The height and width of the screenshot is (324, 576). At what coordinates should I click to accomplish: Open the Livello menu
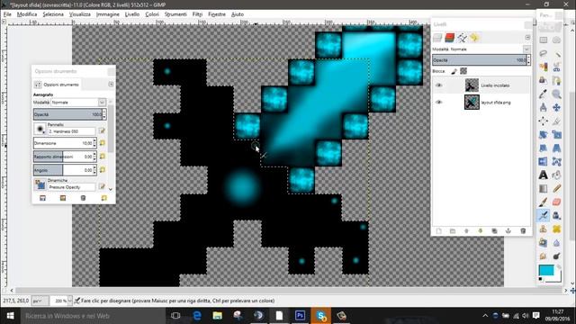coord(132,14)
